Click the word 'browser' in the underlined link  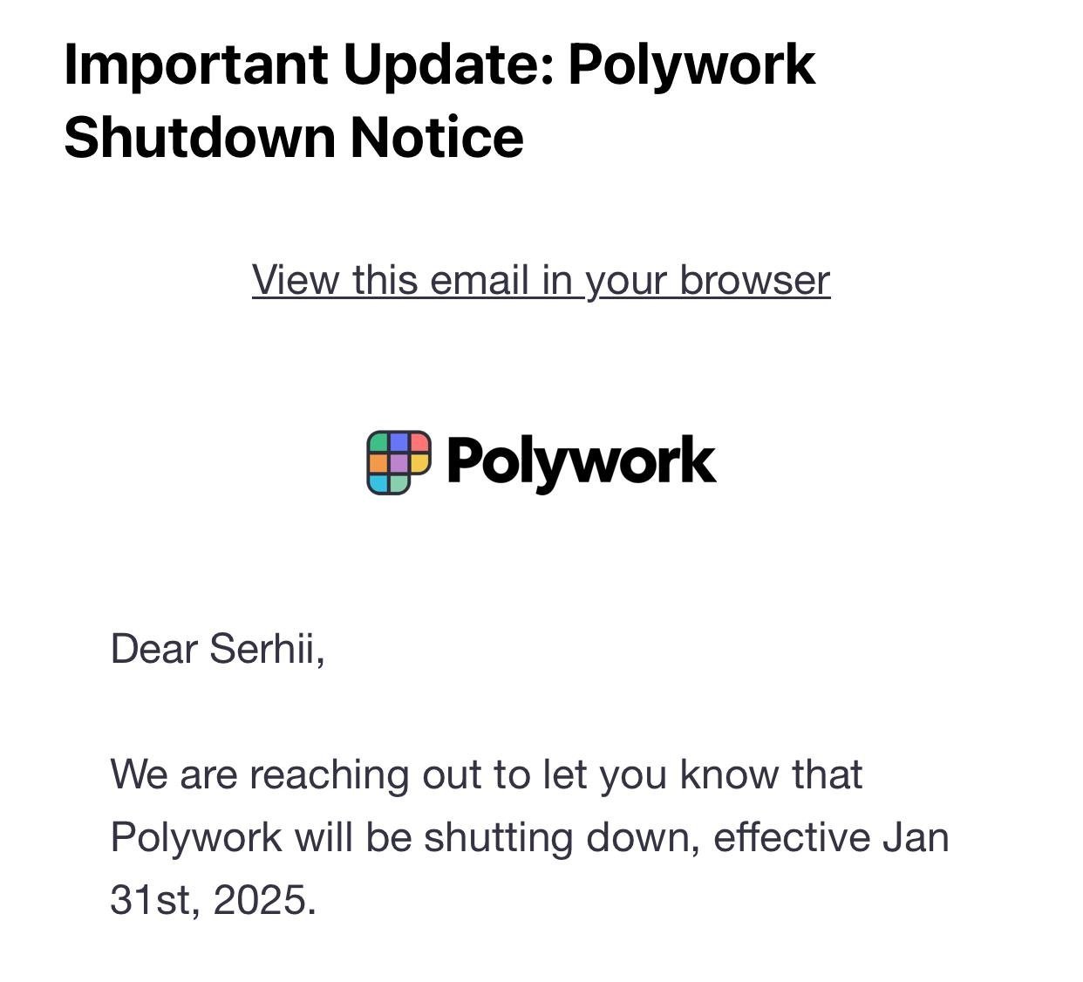(x=755, y=280)
